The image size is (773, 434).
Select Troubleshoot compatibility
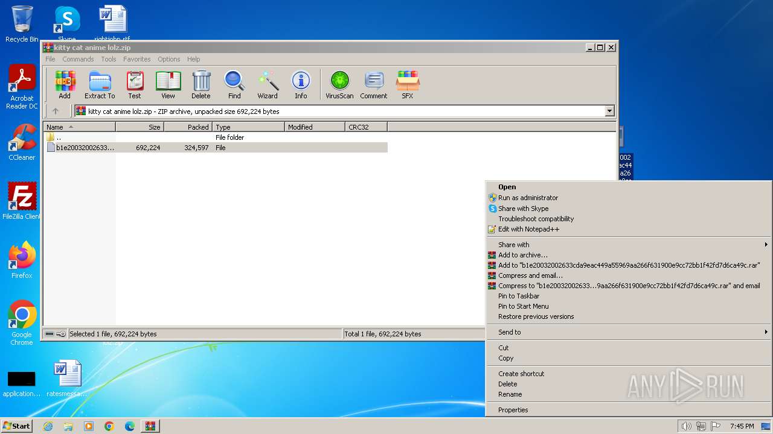[x=628, y=219]
